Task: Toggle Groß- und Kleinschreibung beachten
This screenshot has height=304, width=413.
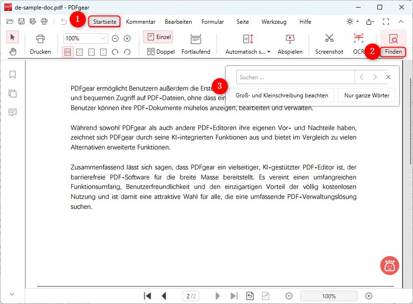Action: [x=282, y=95]
